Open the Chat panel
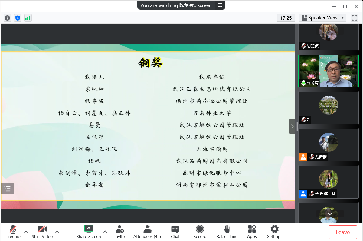The width and height of the screenshot is (363, 241). tap(175, 232)
